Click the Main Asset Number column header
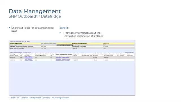Screen dimensions: 181x102 pos(123,55)
